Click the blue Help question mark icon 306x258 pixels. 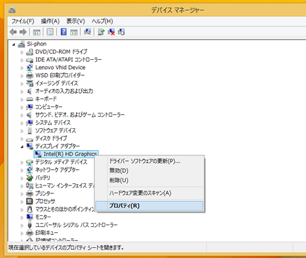point(64,32)
